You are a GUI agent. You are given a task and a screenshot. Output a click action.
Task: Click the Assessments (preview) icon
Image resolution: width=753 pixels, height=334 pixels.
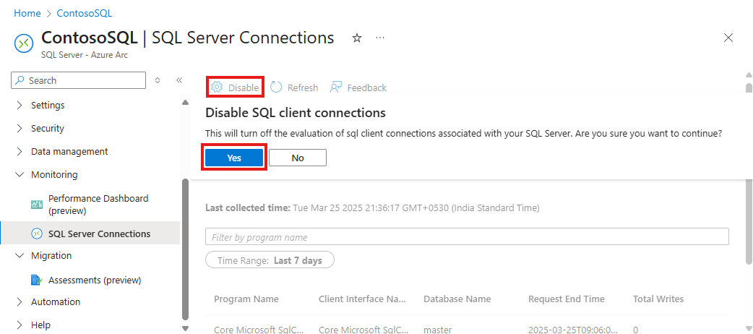coord(37,280)
